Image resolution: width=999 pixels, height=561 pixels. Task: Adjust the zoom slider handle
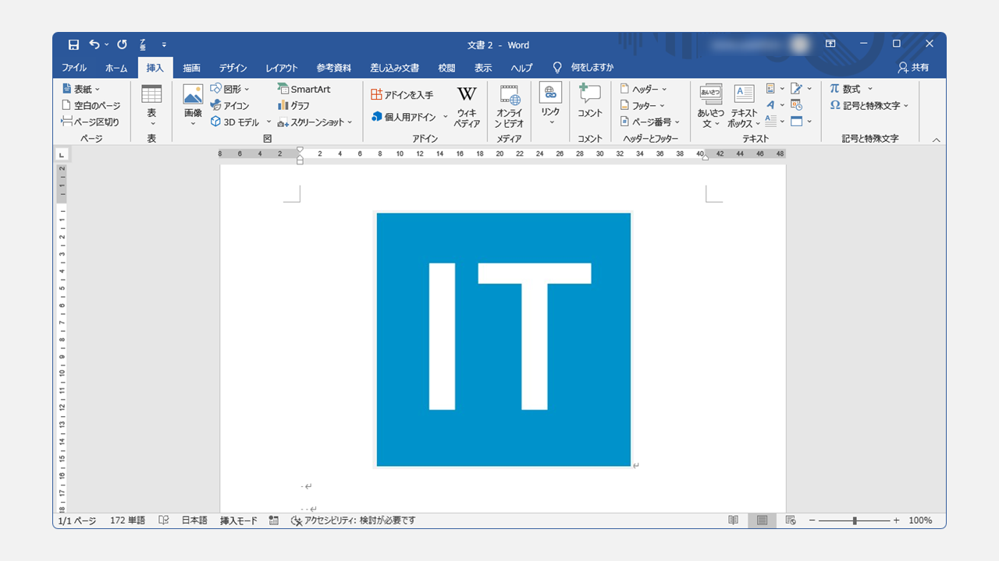855,520
